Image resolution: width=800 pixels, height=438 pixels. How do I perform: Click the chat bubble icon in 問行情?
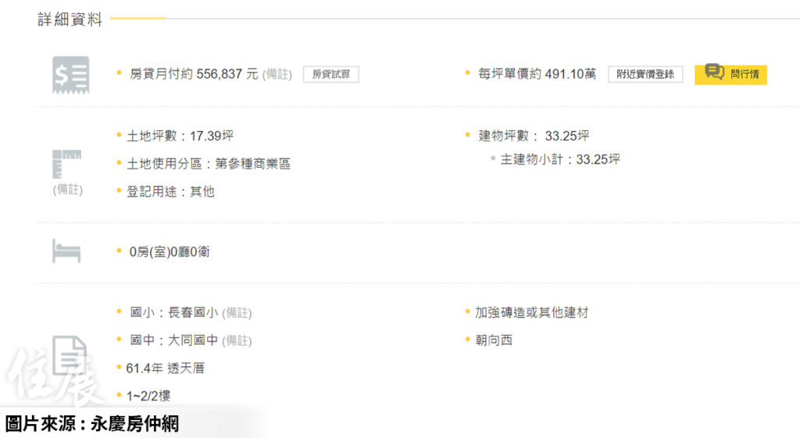714,73
